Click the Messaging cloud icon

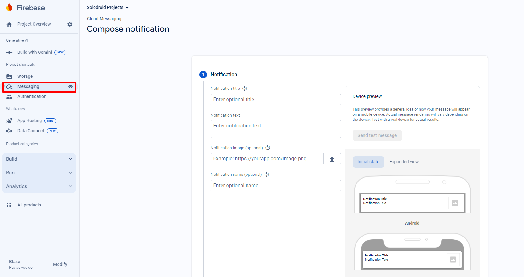[9, 87]
